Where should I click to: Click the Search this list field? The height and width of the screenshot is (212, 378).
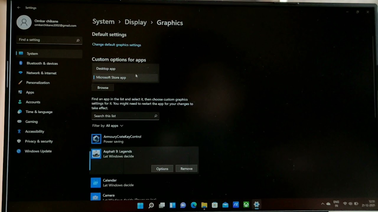[x=125, y=116]
